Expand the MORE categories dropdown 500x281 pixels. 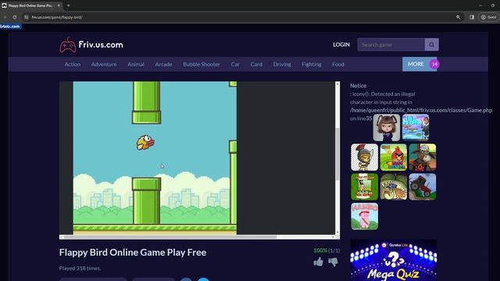pyautogui.click(x=420, y=64)
